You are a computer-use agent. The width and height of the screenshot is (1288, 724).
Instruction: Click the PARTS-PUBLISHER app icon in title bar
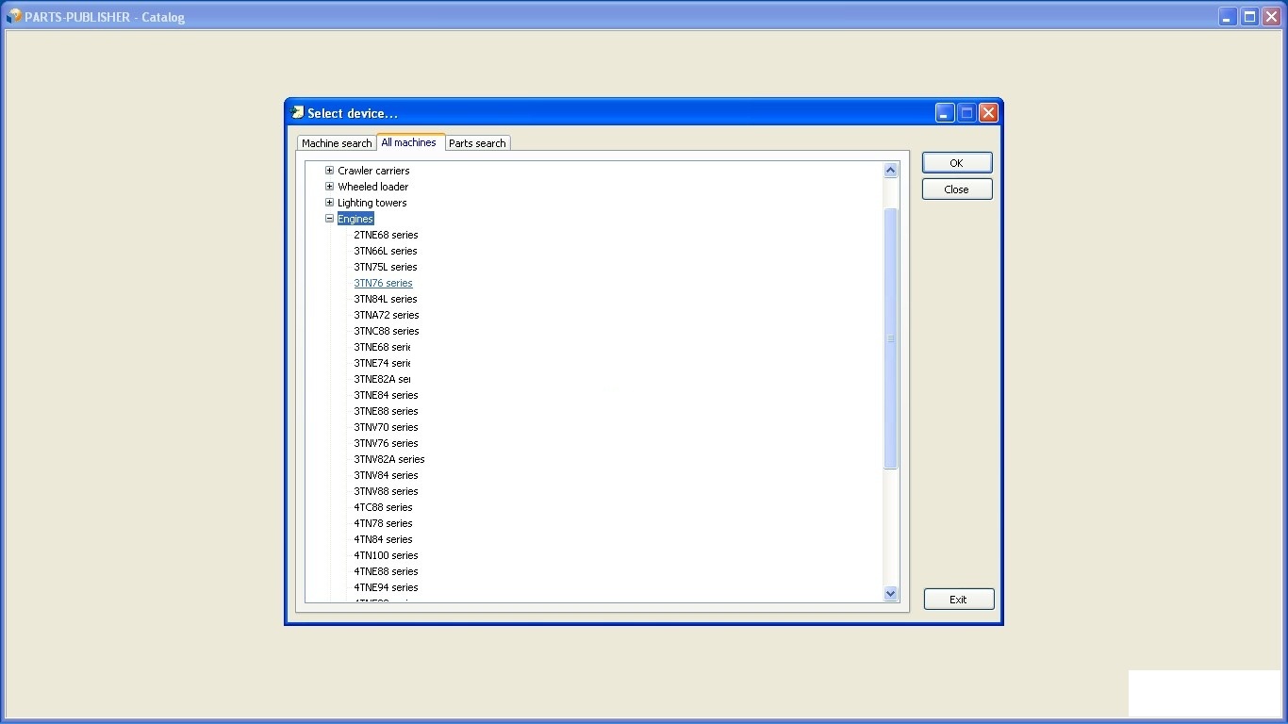pos(14,16)
